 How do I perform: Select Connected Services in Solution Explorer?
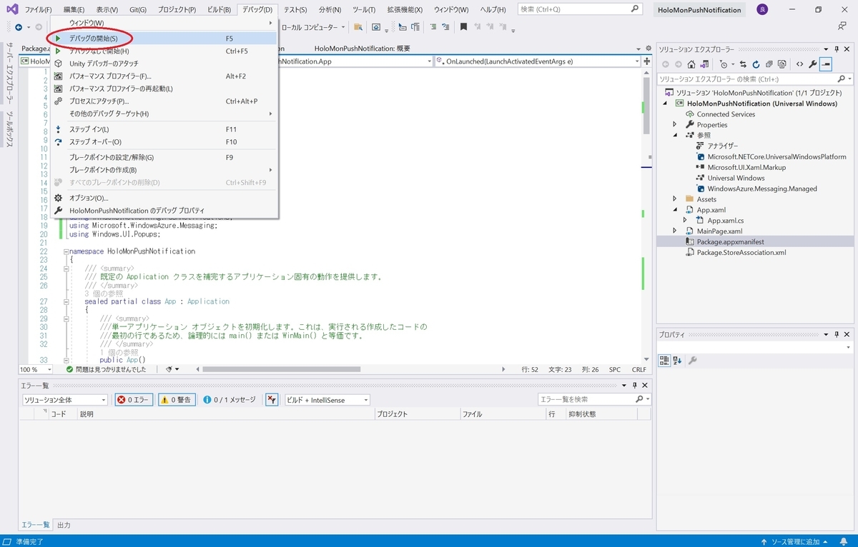(x=726, y=114)
